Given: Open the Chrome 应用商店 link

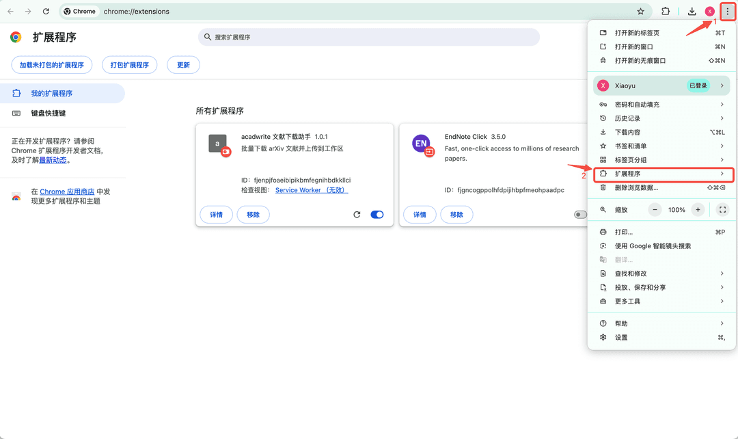Looking at the screenshot, I should (x=67, y=191).
